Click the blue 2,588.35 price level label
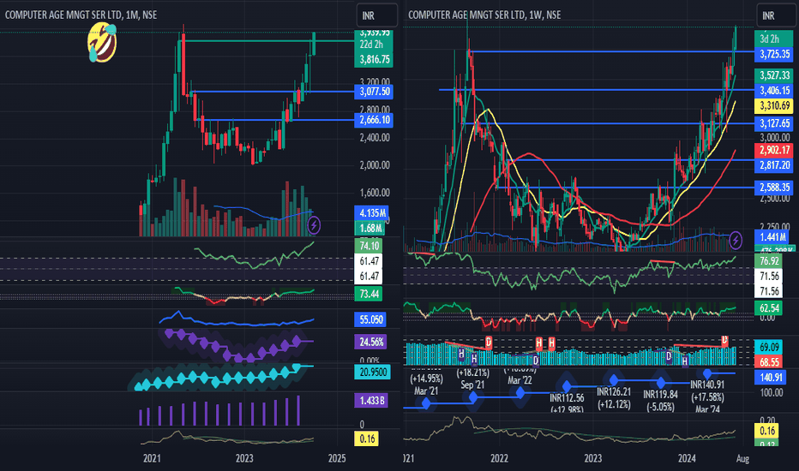 pyautogui.click(x=774, y=188)
